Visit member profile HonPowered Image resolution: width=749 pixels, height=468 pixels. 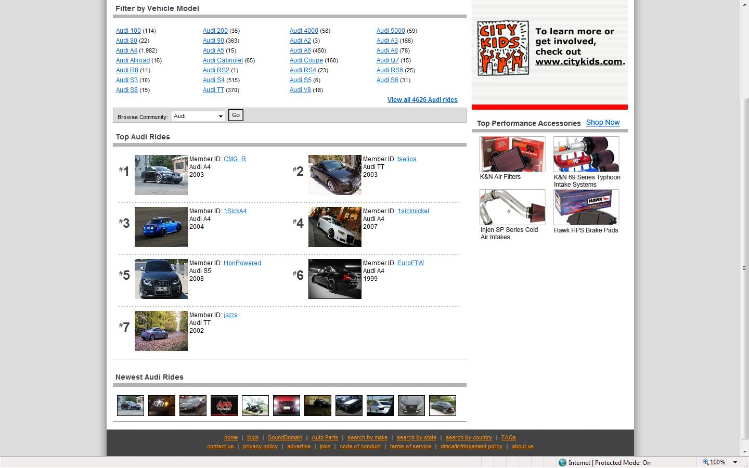click(242, 263)
